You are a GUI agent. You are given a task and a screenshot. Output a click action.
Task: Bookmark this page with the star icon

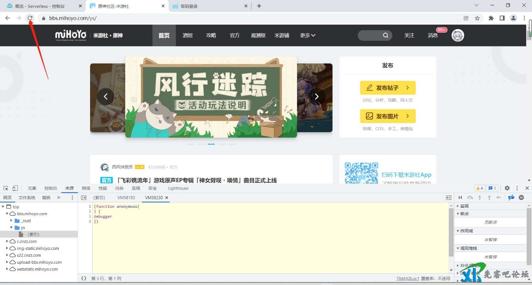coord(477,18)
